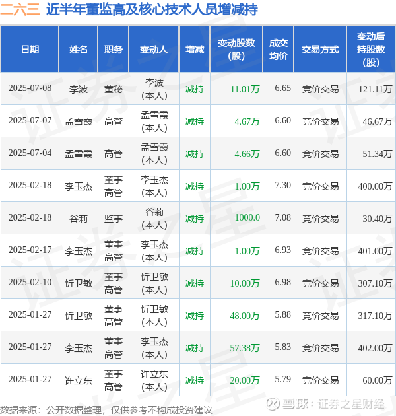Click the 日期 column header

tap(30, 49)
